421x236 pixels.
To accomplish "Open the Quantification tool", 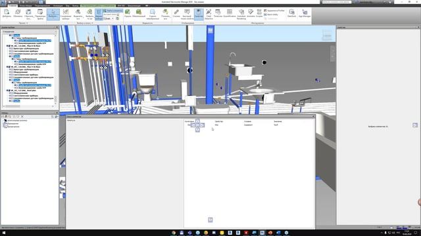I will click(x=230, y=13).
